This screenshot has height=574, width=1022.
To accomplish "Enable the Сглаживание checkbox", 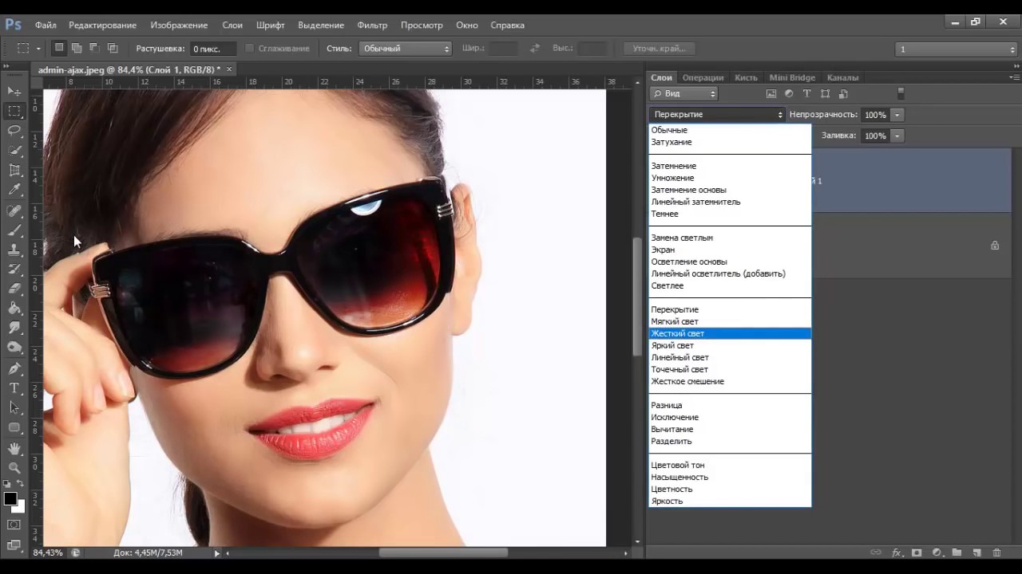I will [x=250, y=49].
